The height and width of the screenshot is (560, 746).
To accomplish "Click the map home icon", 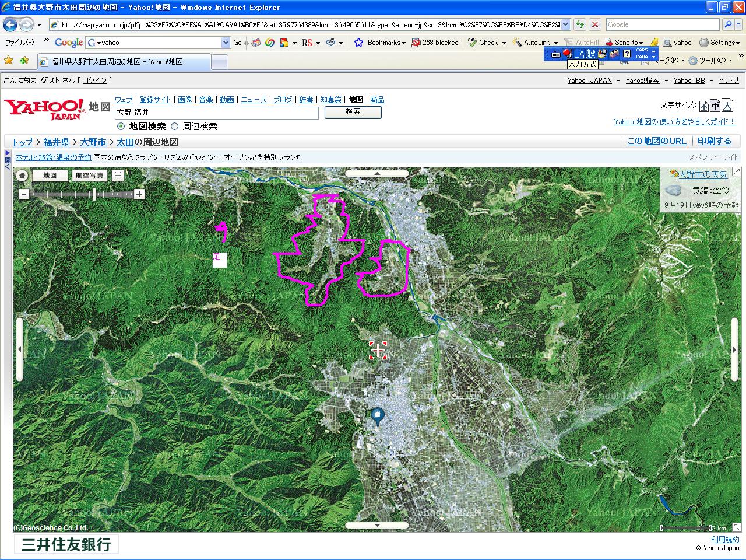I will (x=22, y=175).
